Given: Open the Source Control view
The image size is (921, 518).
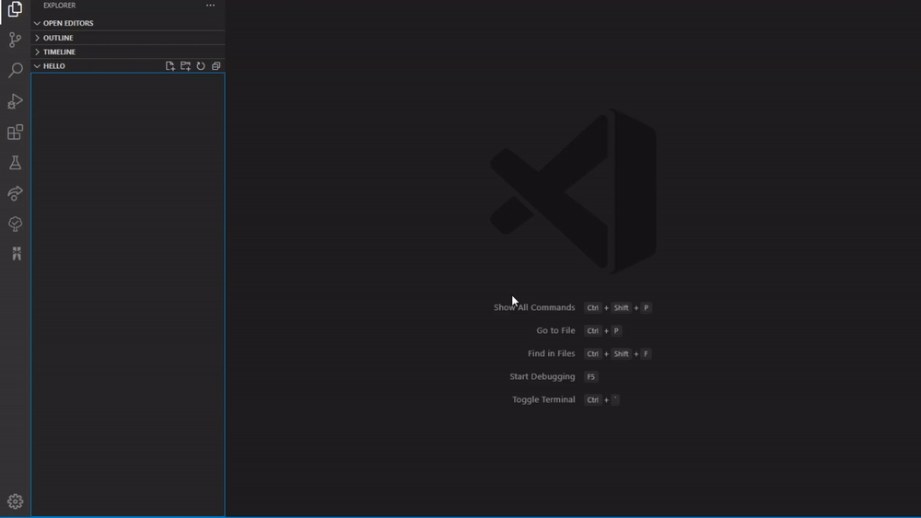Looking at the screenshot, I should point(16,40).
